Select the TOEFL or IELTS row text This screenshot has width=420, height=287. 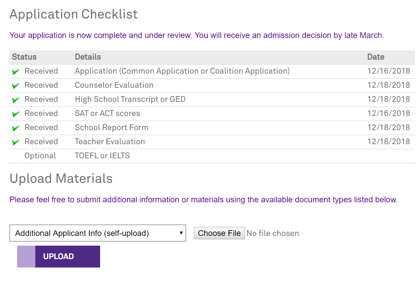tap(102, 156)
